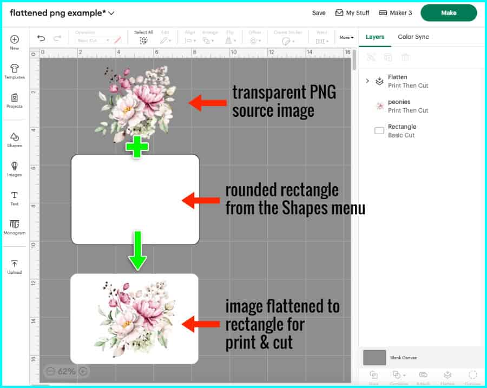Click the Select All icon
Image resolution: width=487 pixels, height=388 pixels.
click(x=143, y=41)
